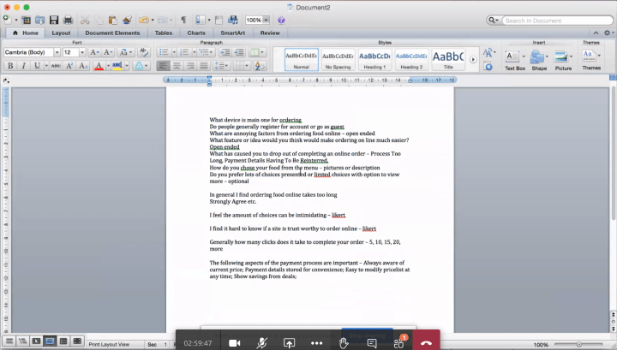This screenshot has height=350, width=617.
Task: Toggle Bold formatting
Action: 9,65
